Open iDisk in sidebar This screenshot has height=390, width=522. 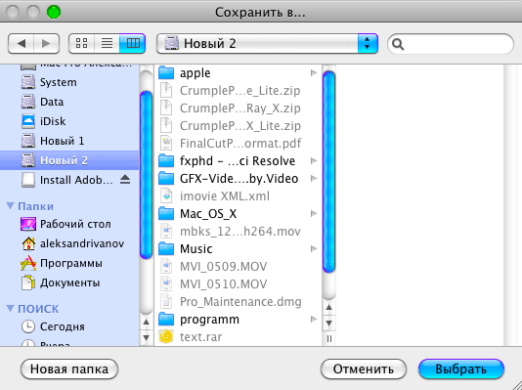(x=69, y=121)
